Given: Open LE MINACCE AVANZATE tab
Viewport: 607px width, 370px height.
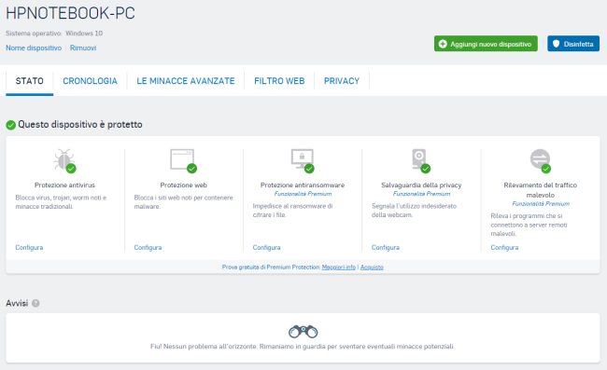Looking at the screenshot, I should click(x=186, y=81).
